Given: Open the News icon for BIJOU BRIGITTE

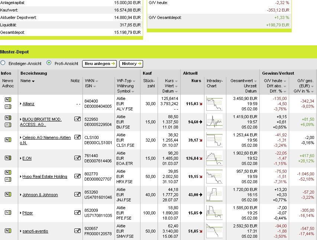Looking at the screenshot, I should (8, 118).
